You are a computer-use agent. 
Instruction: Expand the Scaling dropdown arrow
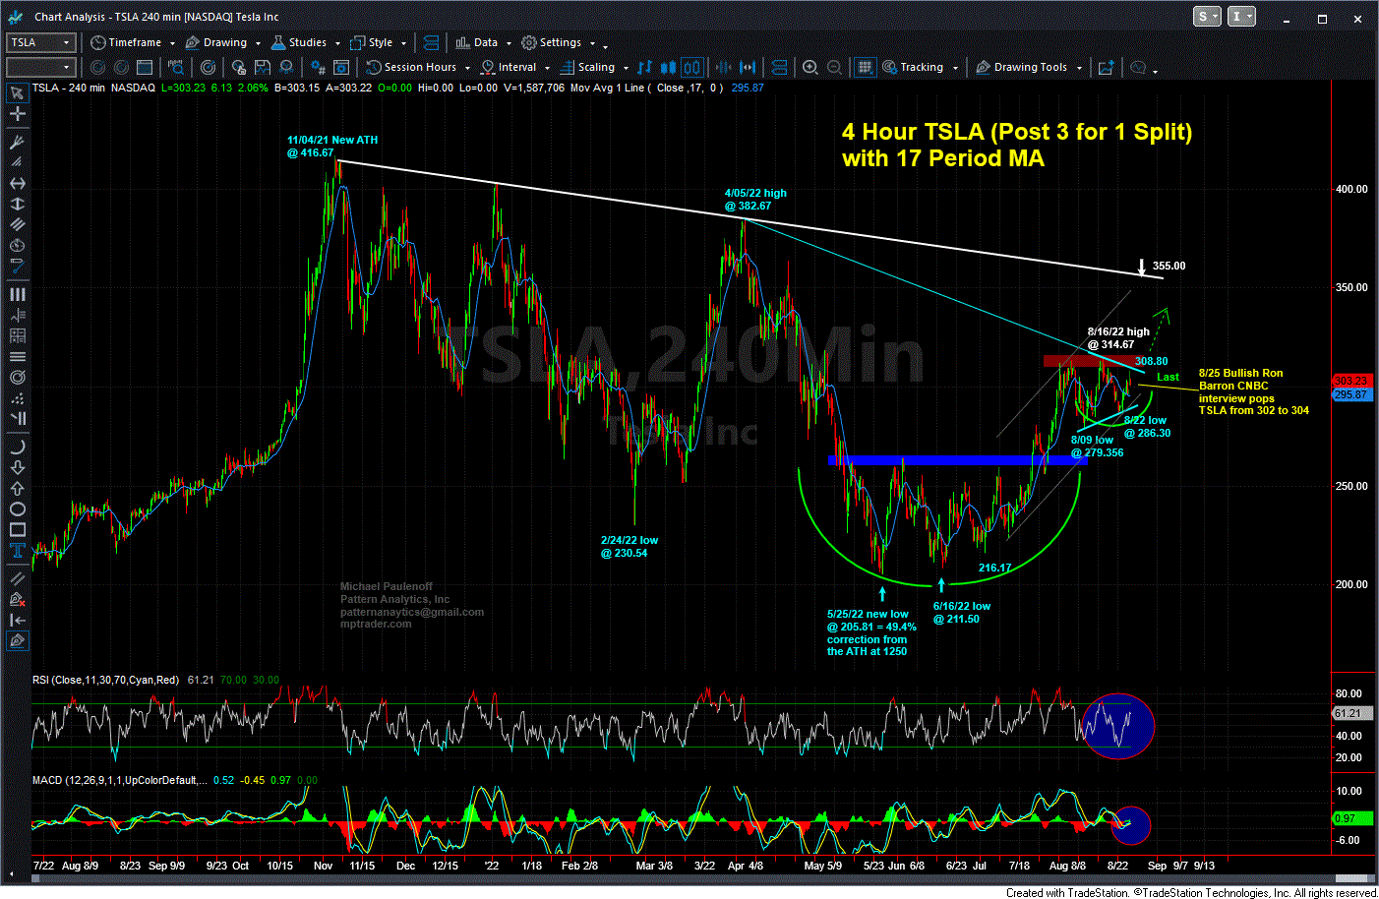[626, 68]
